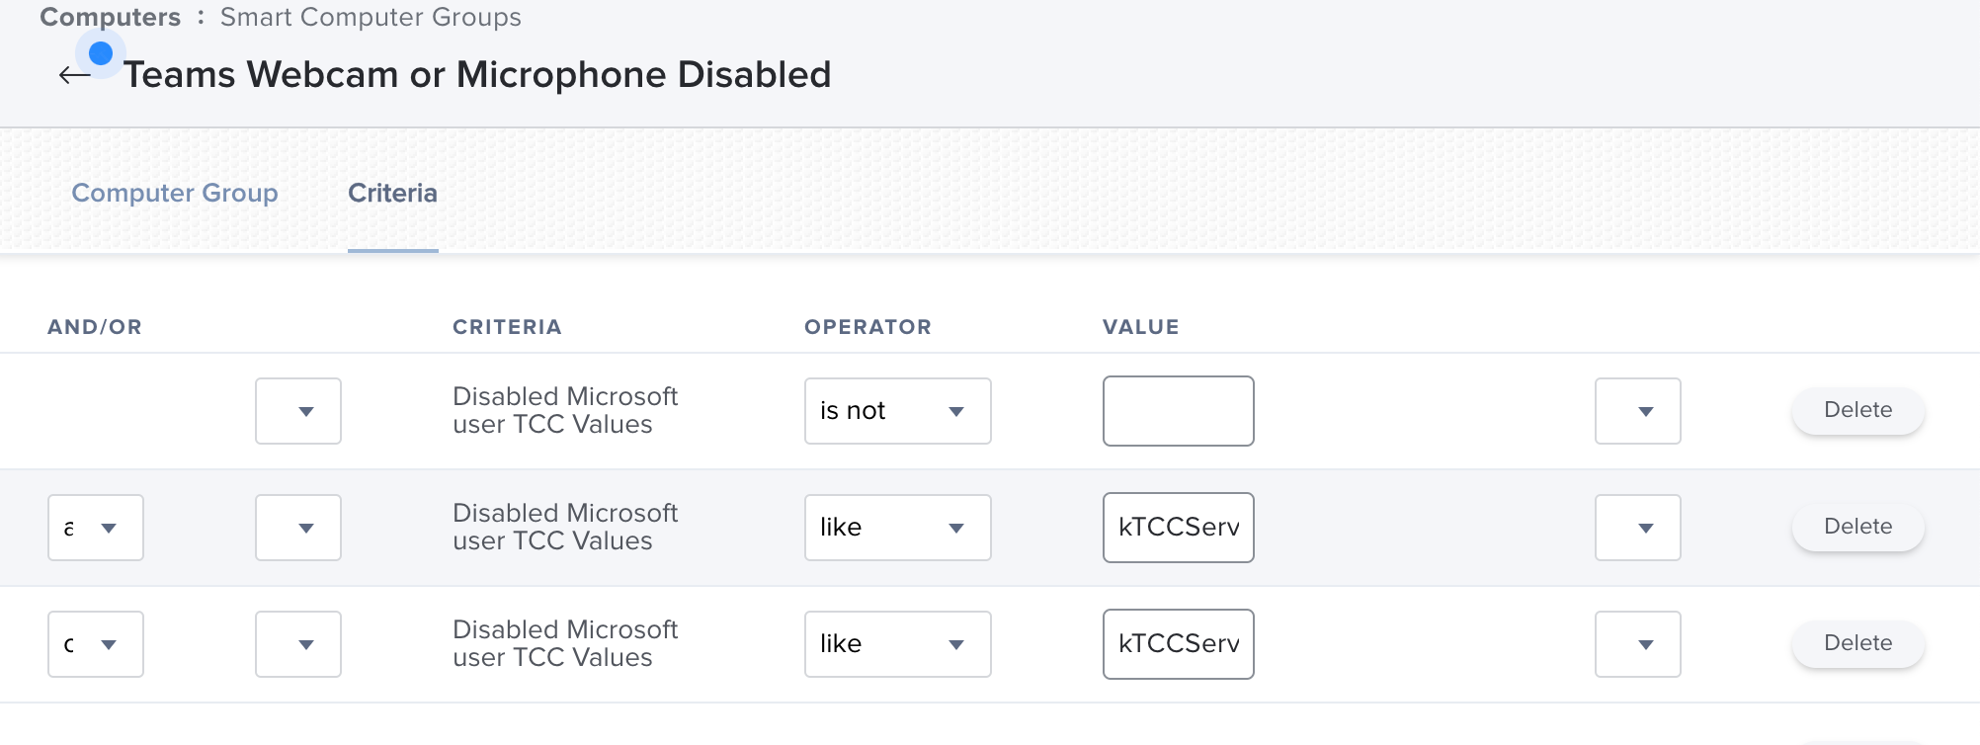Click the kTCCServ value field in second row
The height and width of the screenshot is (745, 1980).
(1178, 528)
